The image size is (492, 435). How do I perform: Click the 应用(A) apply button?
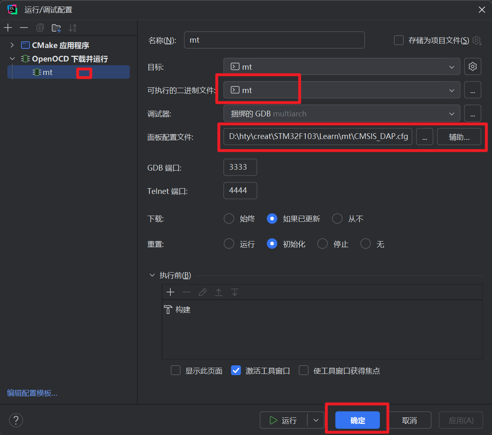coord(461,420)
